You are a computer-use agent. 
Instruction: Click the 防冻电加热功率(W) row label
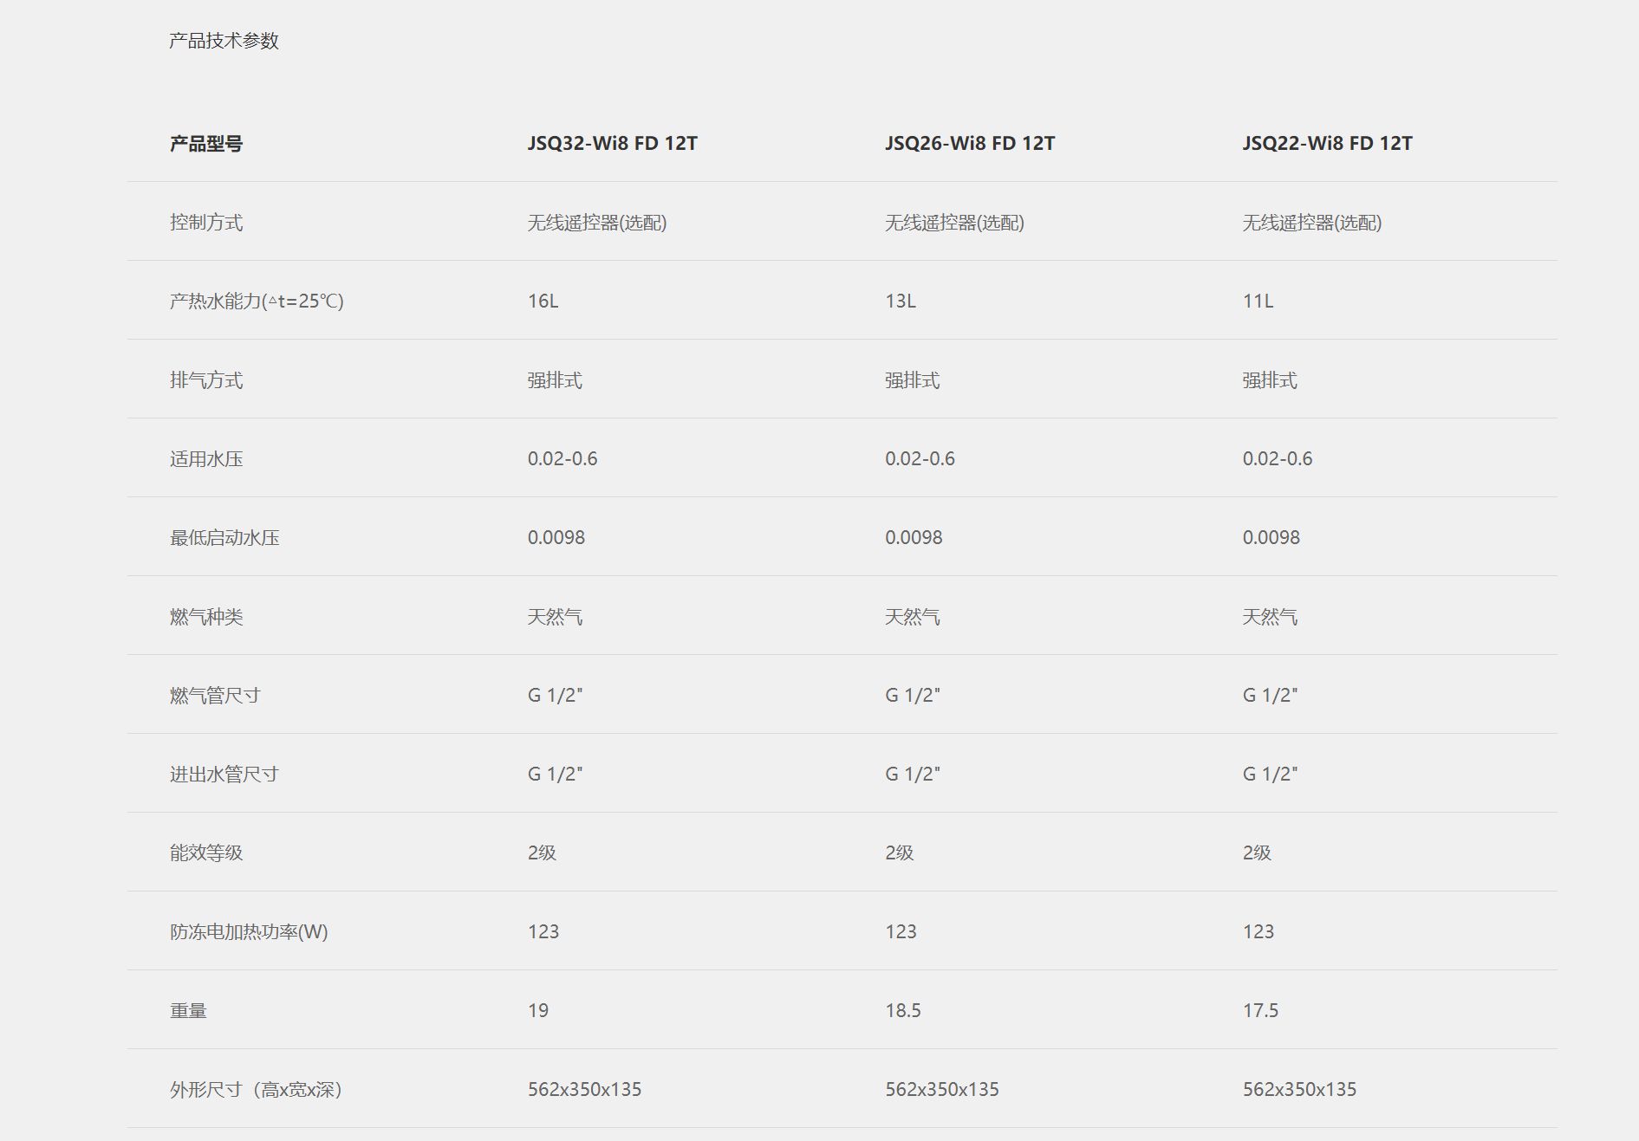tap(249, 932)
